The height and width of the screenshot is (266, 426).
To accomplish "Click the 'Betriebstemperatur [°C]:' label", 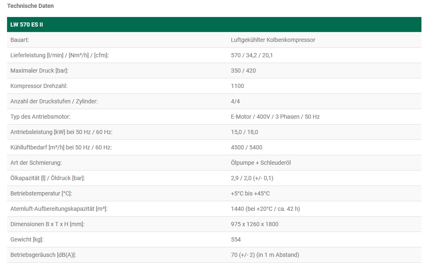I will [x=41, y=193].
